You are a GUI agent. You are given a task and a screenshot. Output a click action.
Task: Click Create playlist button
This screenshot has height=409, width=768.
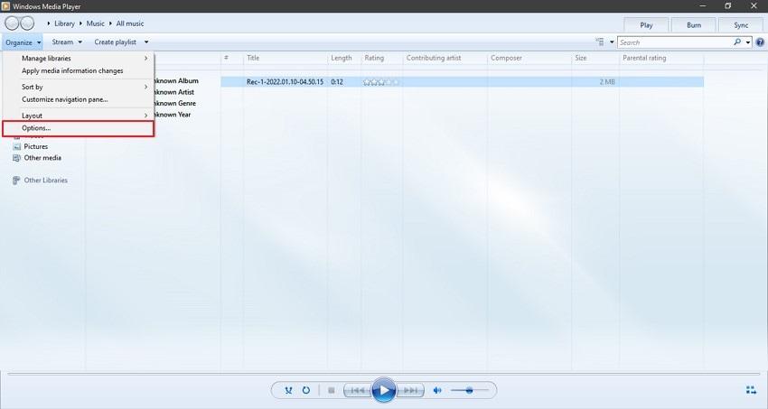pyautogui.click(x=115, y=42)
